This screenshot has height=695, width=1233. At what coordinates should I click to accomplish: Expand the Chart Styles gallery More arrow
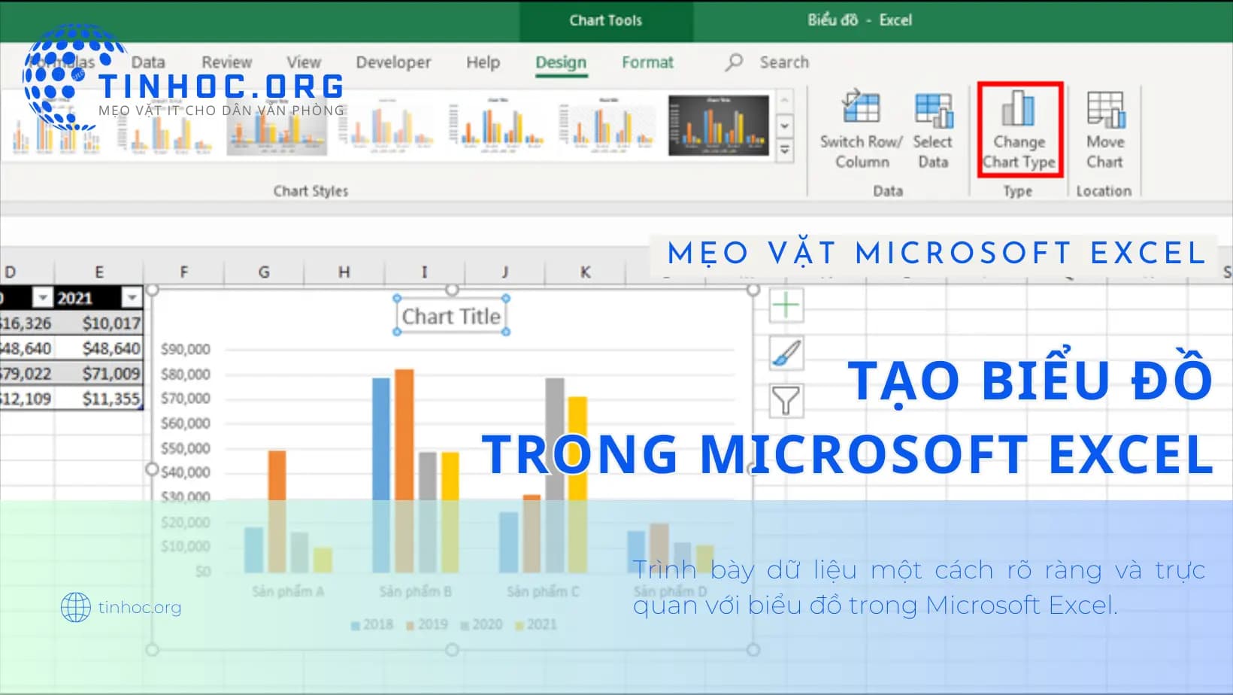tap(784, 150)
